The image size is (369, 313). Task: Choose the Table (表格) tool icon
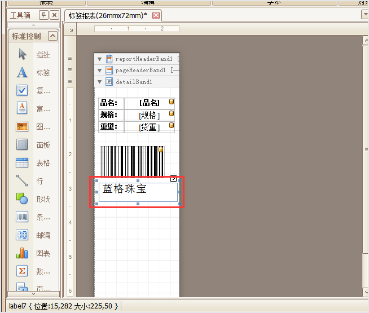click(x=22, y=163)
